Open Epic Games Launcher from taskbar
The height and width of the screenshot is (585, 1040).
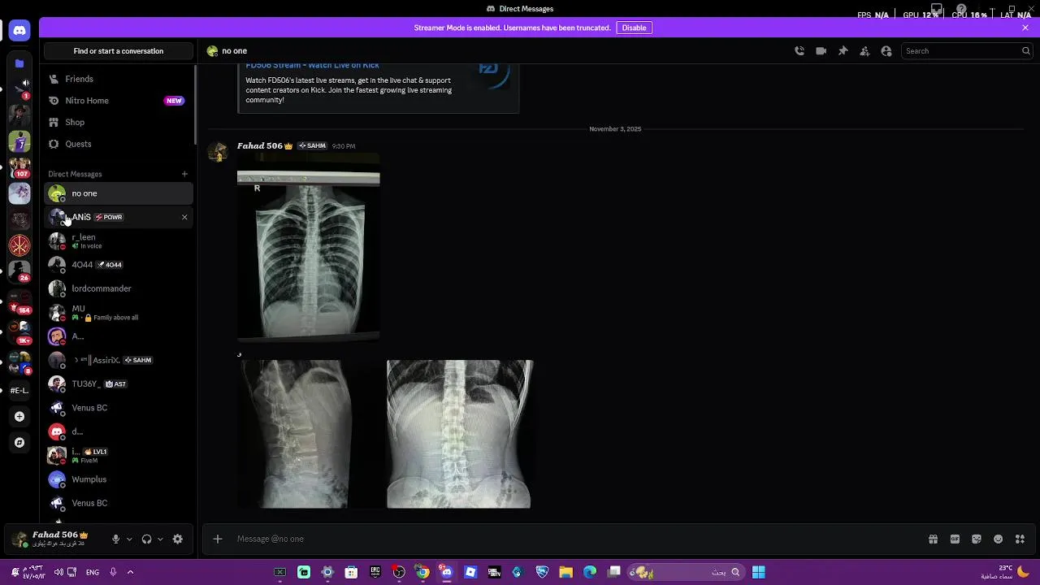coord(375,572)
